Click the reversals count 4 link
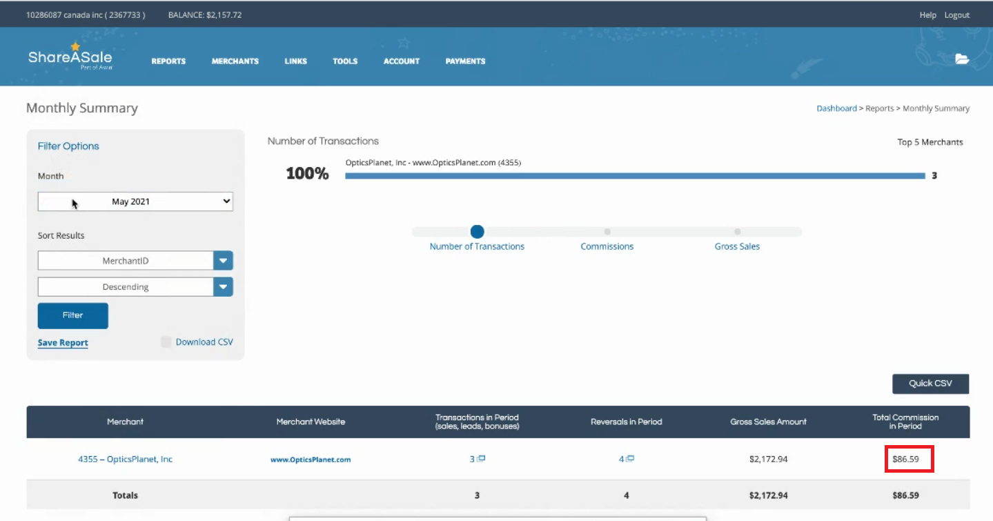 point(621,459)
